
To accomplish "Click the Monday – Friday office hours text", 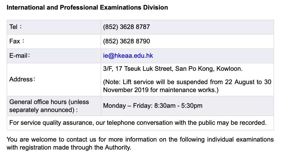I will (x=153, y=106).
